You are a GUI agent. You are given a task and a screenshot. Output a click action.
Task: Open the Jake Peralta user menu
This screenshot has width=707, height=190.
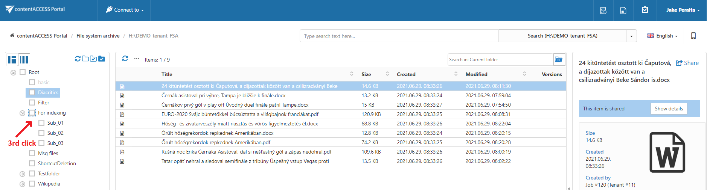683,10
